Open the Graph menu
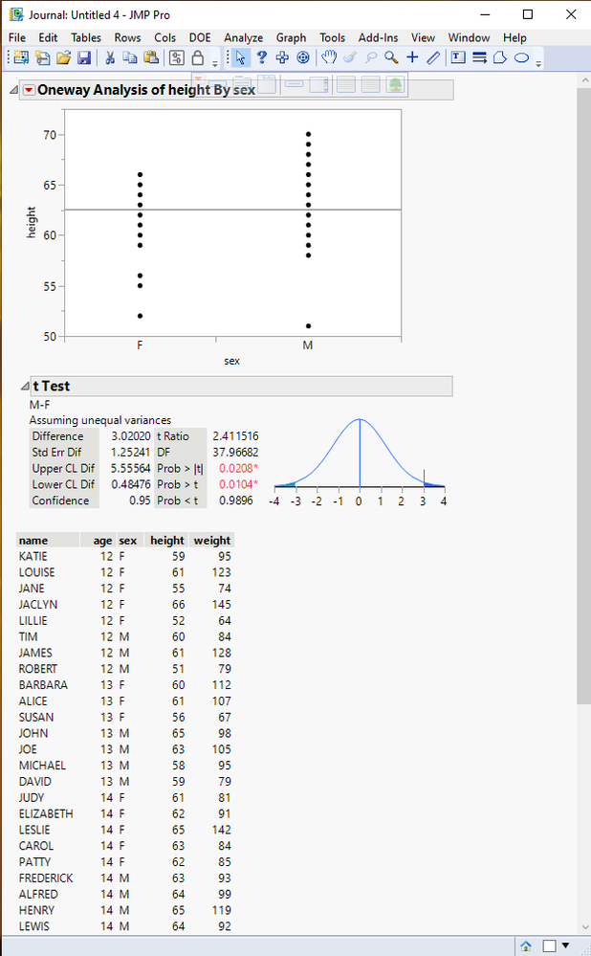The image size is (591, 956). pos(291,38)
